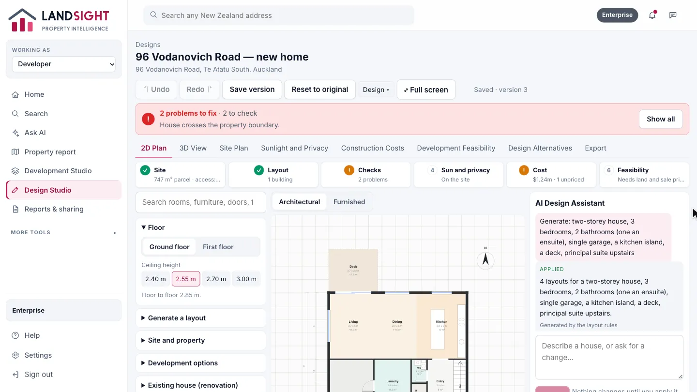Click the Ask AI sparkle icon
697x392 pixels.
coord(15,133)
